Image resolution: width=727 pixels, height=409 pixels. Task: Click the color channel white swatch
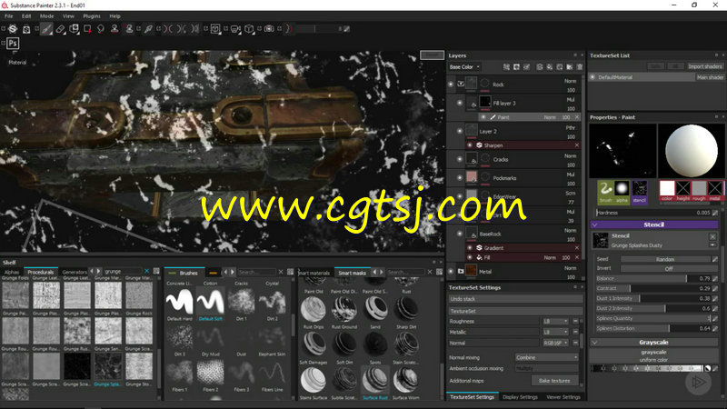(x=667, y=188)
